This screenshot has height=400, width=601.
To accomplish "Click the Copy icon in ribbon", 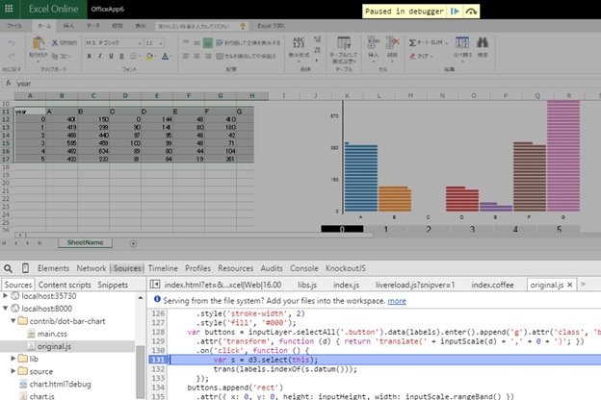I will click(x=55, y=56).
